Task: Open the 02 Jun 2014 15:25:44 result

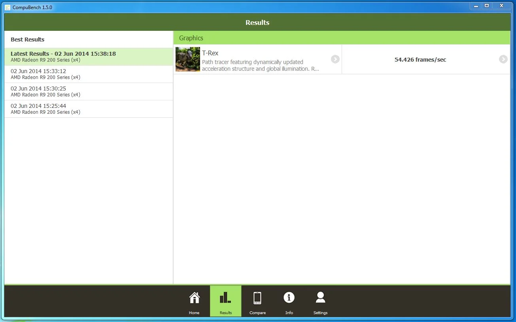Action: tap(89, 109)
